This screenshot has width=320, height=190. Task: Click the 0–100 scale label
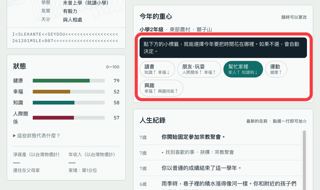tap(113, 67)
